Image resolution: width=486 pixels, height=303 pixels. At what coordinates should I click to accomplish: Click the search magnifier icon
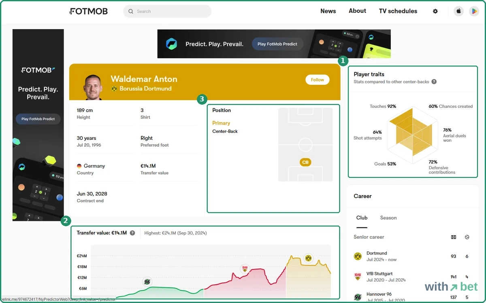(x=131, y=11)
